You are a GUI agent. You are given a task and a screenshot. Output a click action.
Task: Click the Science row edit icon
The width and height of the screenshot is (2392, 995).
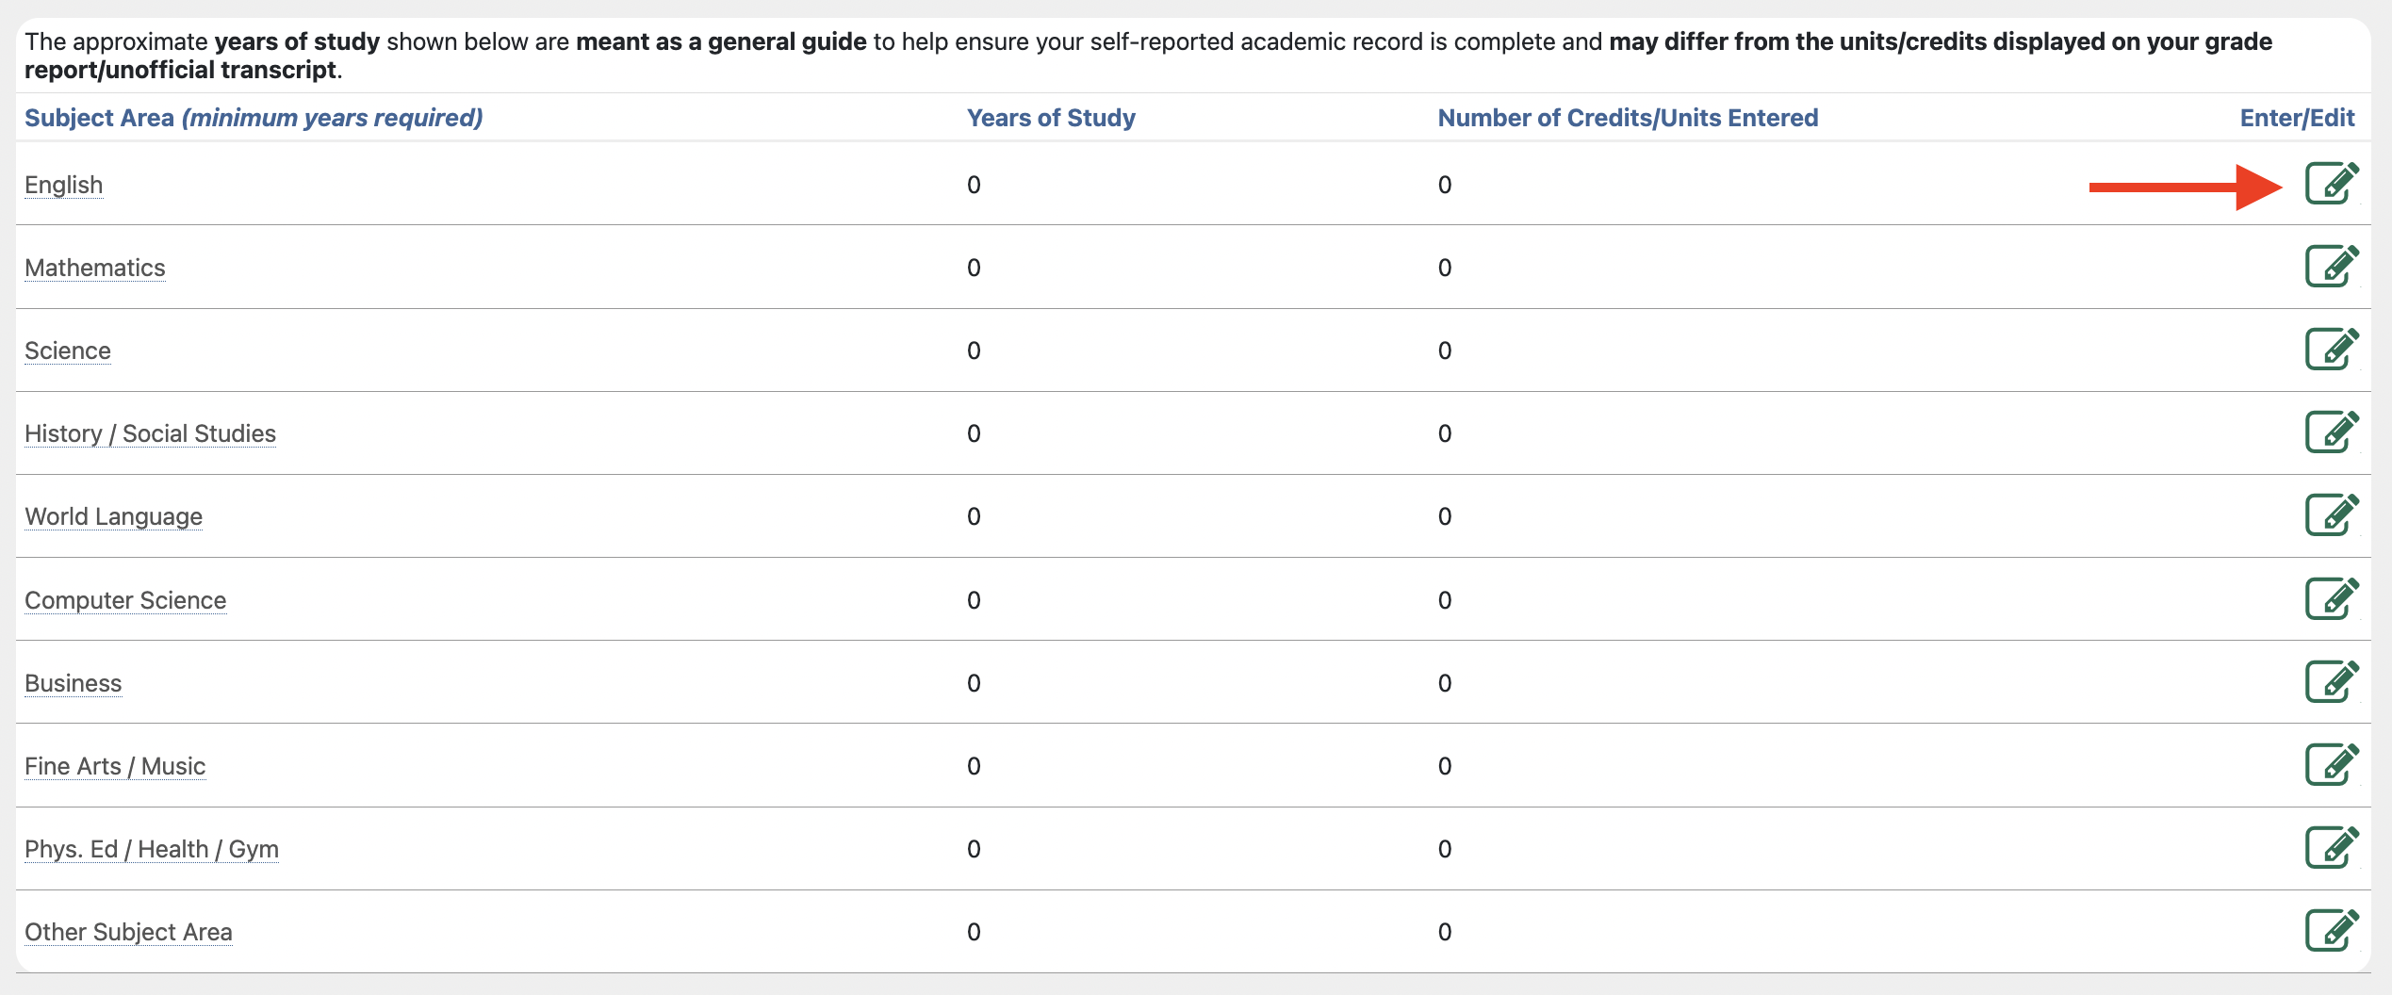[2331, 350]
